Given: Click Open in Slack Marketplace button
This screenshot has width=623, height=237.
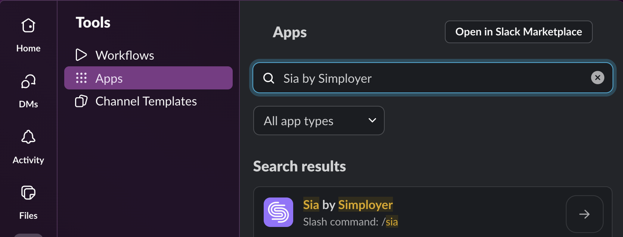Looking at the screenshot, I should click(518, 32).
